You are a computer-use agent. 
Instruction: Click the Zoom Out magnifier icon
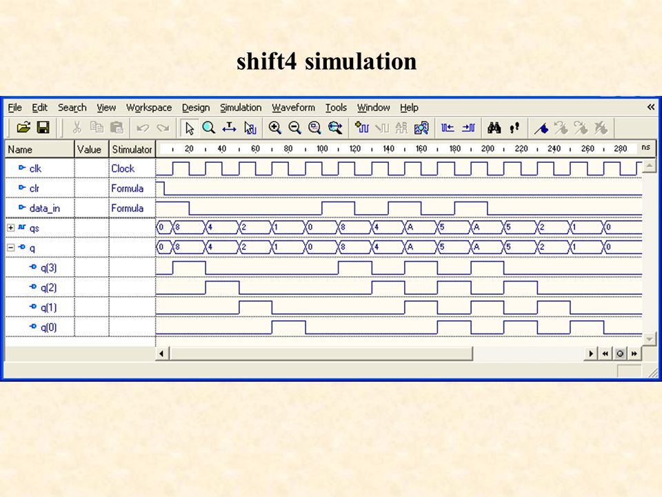click(294, 128)
